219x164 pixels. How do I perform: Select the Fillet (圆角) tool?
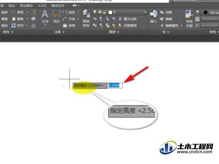pos(18,19)
